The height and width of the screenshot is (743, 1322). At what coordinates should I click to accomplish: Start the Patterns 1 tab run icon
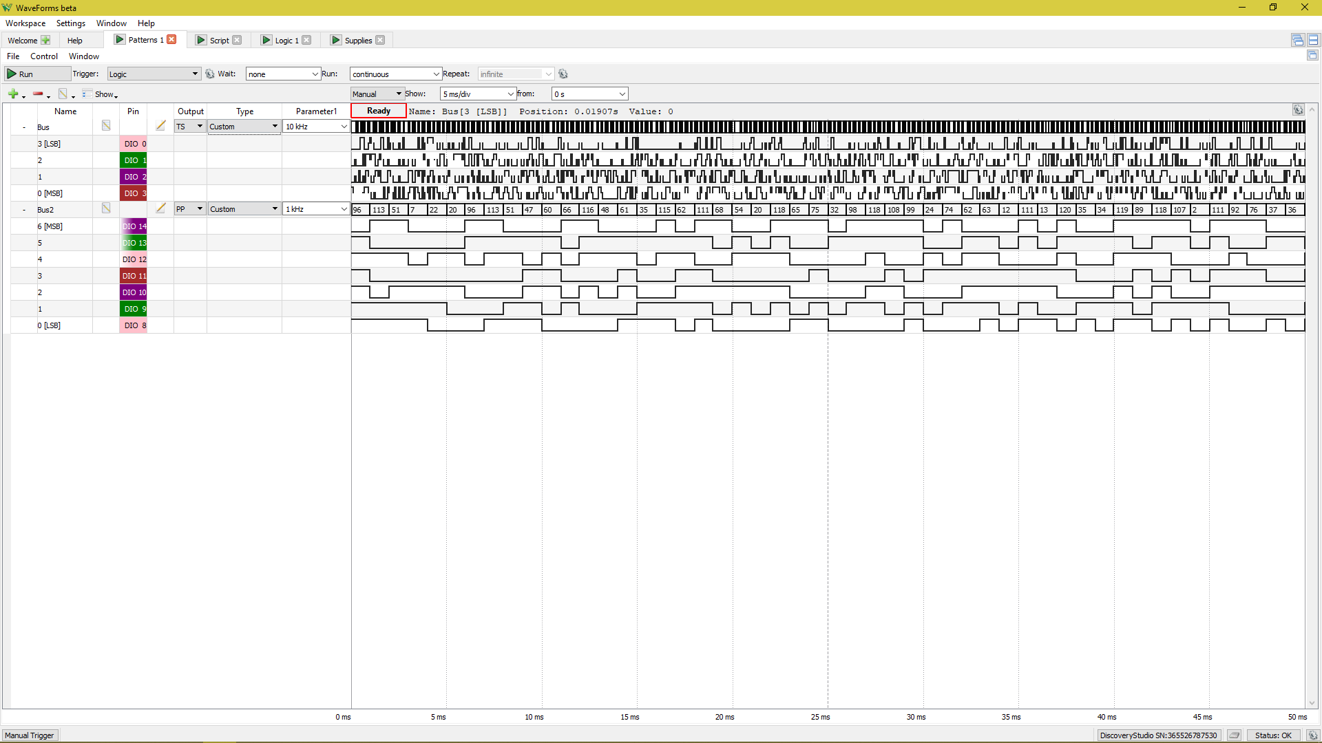click(120, 40)
